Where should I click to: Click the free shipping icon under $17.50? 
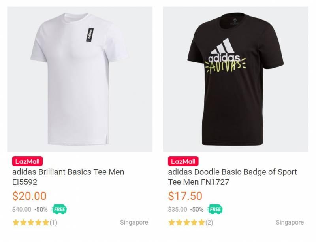click(x=215, y=209)
